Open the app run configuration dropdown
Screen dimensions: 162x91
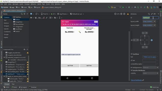(x=116, y=7)
